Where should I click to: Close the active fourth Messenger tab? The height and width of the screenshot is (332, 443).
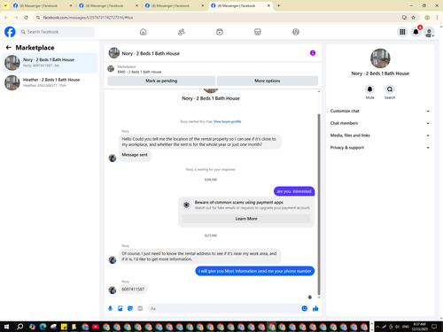[268, 5]
